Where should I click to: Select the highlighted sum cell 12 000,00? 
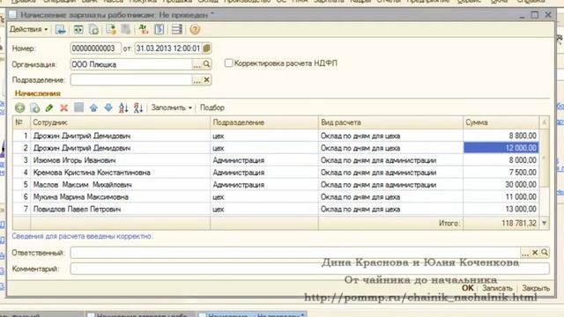pyautogui.click(x=501, y=148)
